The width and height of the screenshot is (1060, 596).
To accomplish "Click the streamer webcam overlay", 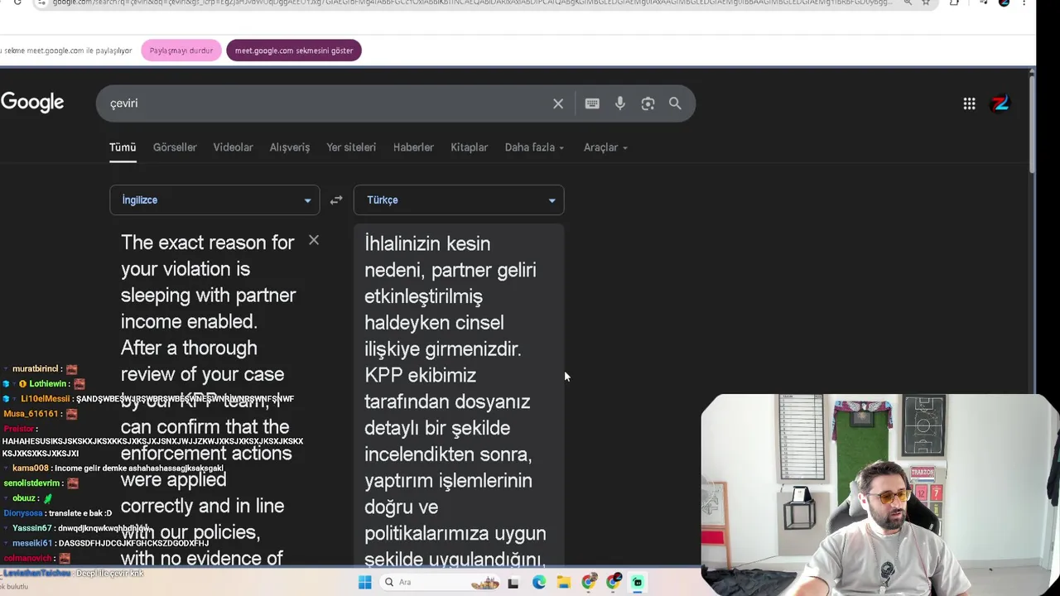I will pyautogui.click(x=879, y=495).
